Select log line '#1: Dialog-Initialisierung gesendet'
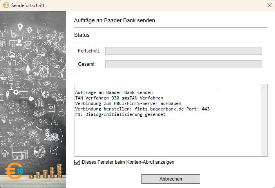The image size is (275, 188). (120, 114)
